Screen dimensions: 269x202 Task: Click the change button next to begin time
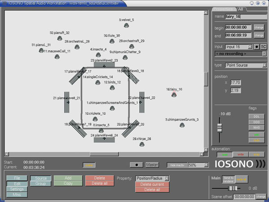click(259, 27)
